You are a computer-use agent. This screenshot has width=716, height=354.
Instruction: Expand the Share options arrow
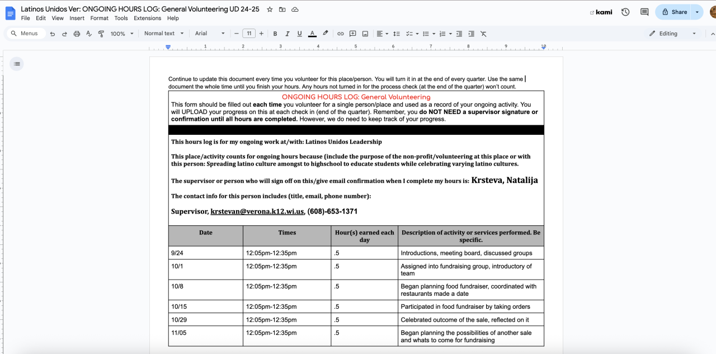click(697, 12)
